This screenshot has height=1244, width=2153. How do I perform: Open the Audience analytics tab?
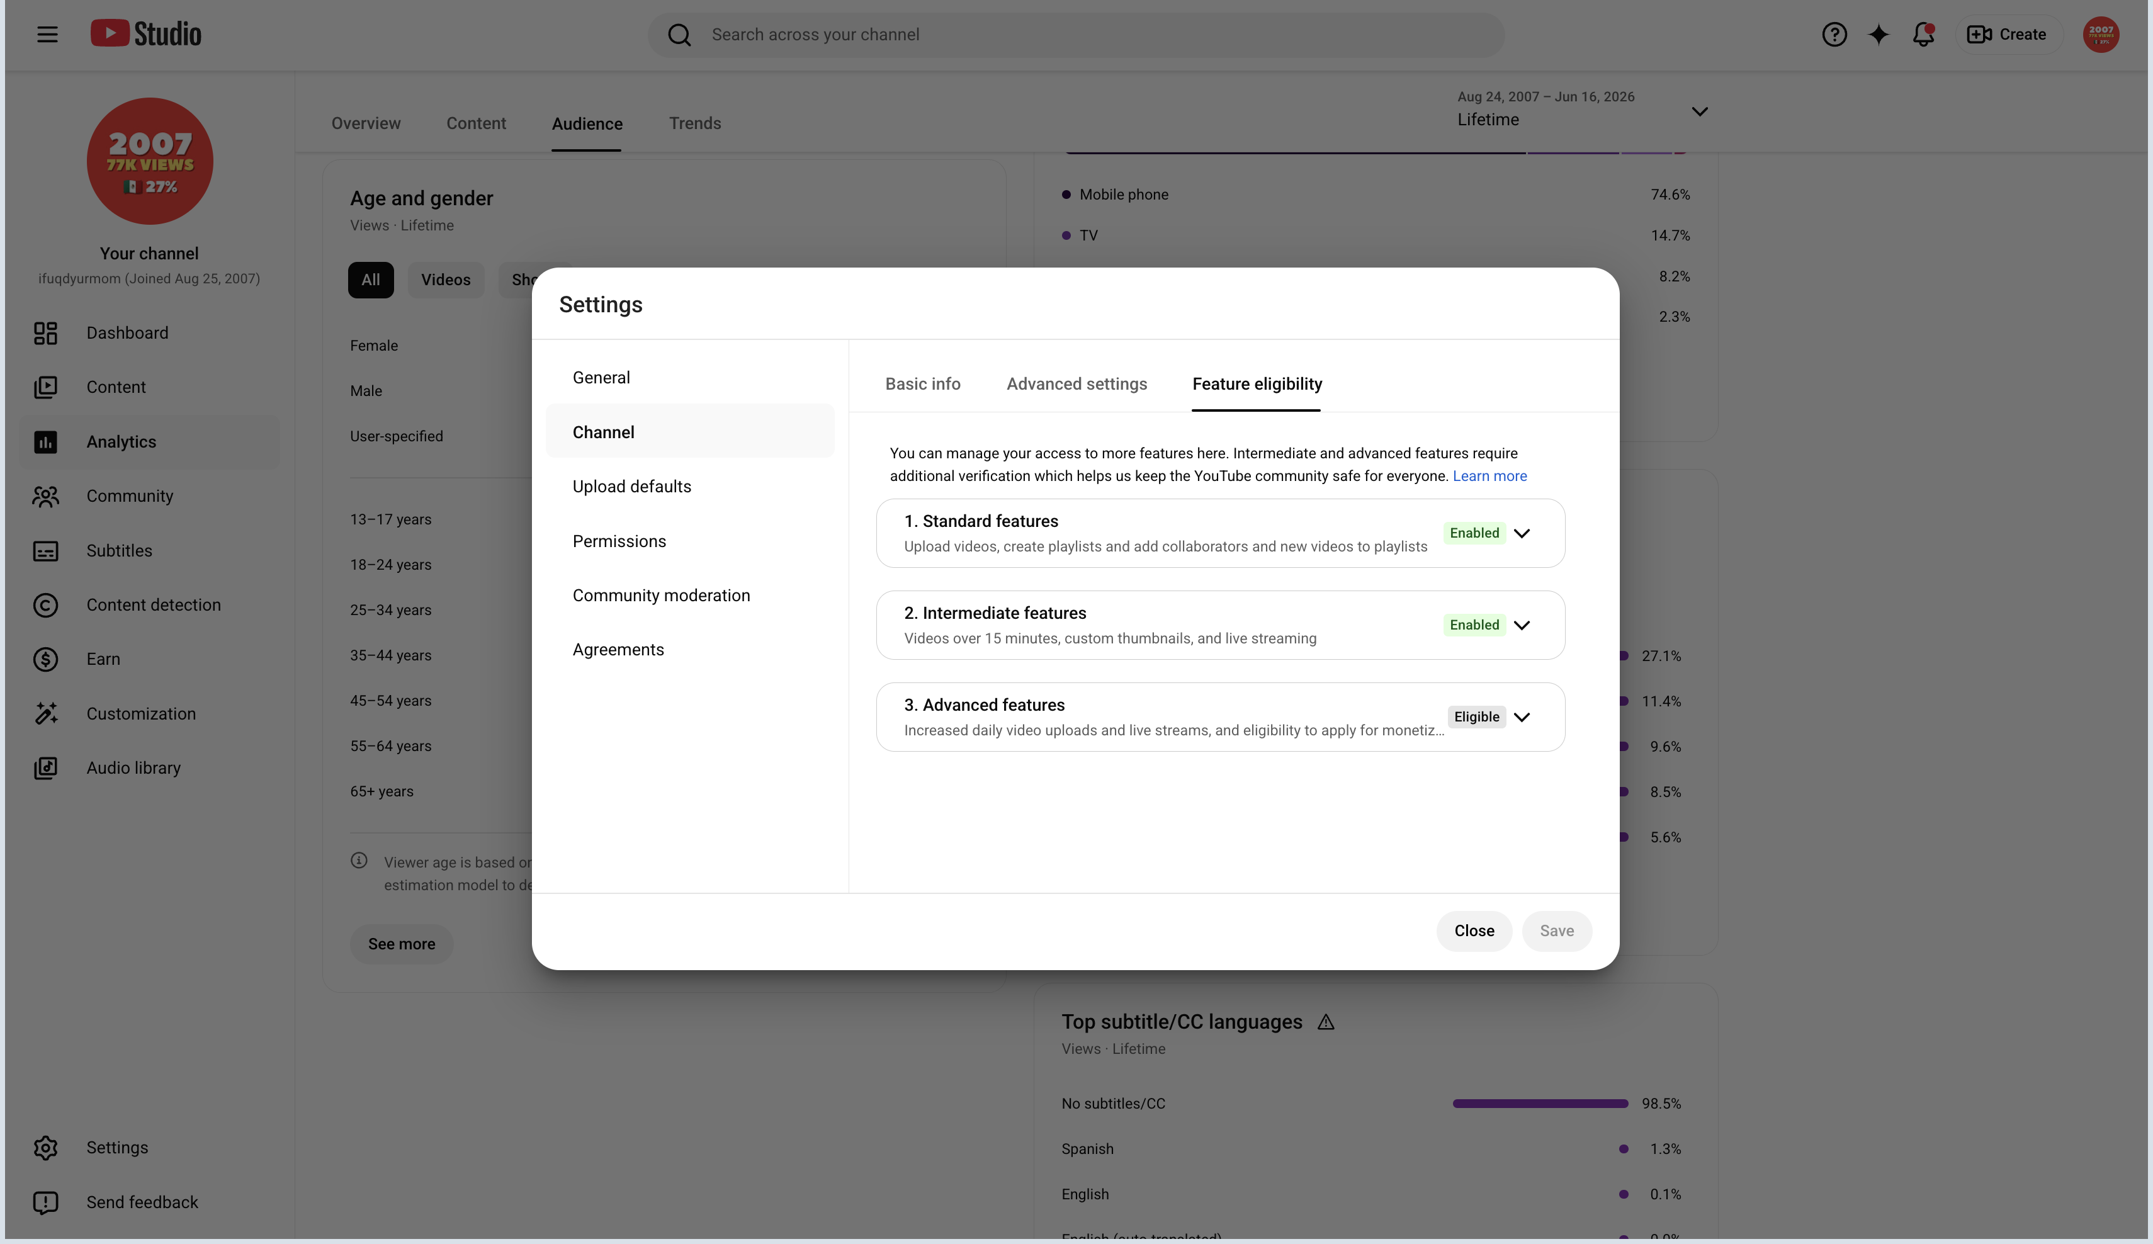pyautogui.click(x=587, y=124)
